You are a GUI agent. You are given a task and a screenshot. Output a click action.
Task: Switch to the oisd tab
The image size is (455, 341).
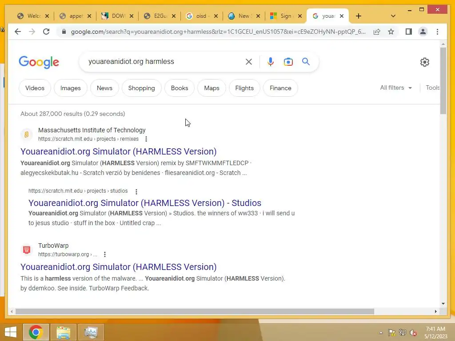tap(198, 16)
